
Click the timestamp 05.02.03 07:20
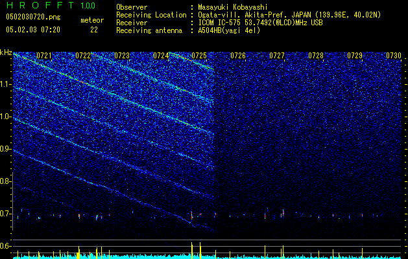tap(33, 30)
